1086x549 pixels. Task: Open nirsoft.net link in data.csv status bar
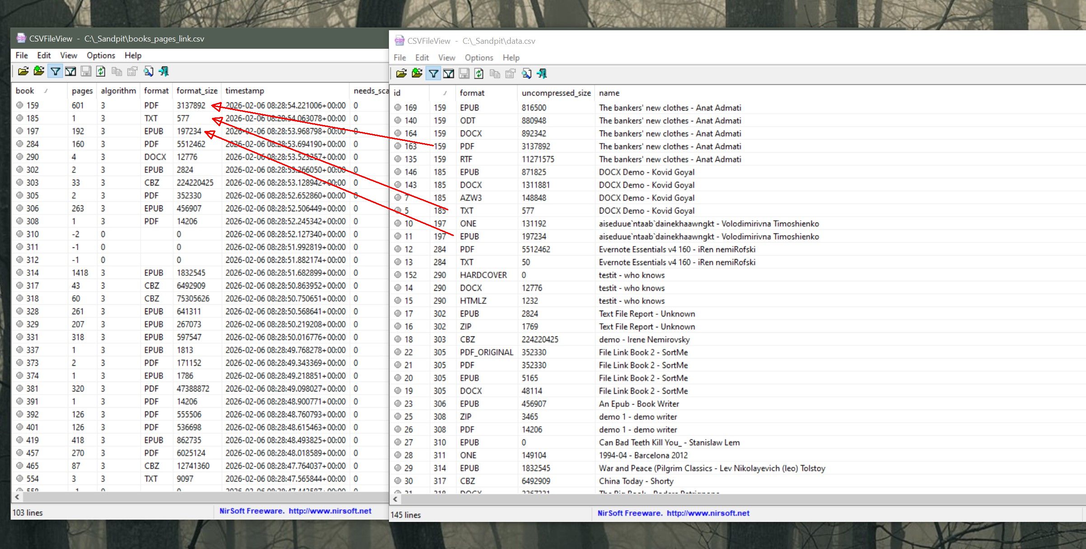click(x=707, y=513)
